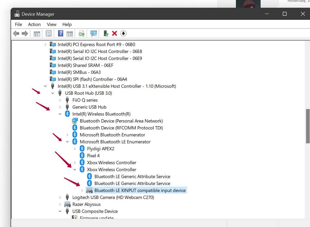Click the Disable device down-arrow icon
Image resolution: width=310 pixels, height=227 pixels.
pos(123,33)
